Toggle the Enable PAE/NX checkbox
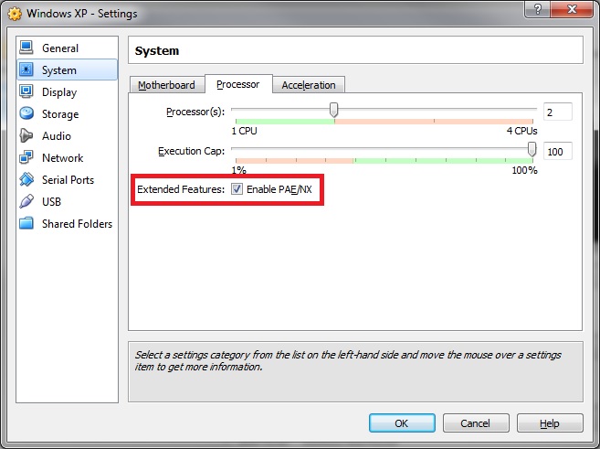The width and height of the screenshot is (600, 449). tap(237, 189)
